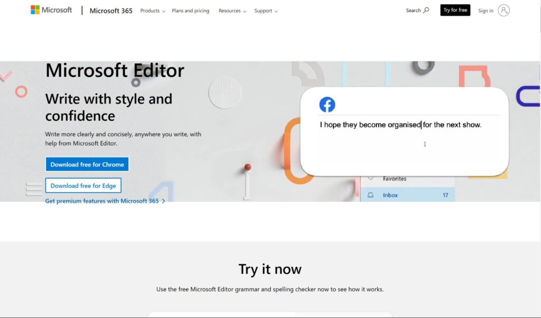Go to Plans and pricing
The width and height of the screenshot is (541, 318).
click(190, 11)
